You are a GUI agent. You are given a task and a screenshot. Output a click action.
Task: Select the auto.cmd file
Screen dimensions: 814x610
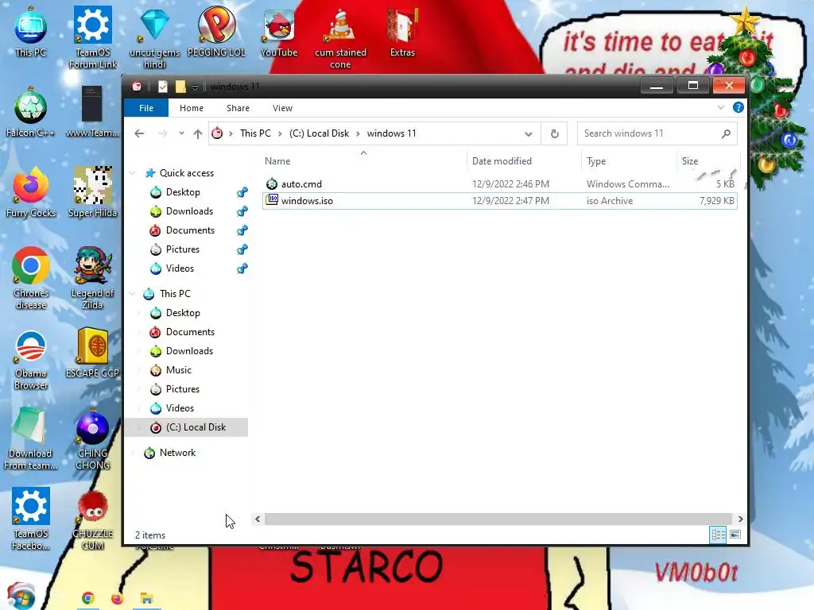499,184
